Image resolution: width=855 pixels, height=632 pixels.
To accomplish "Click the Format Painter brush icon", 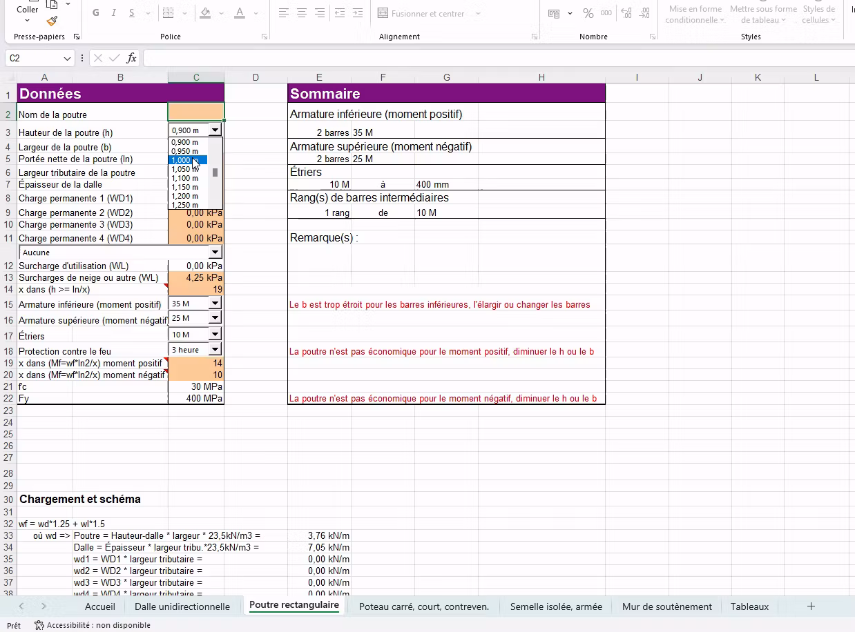I will coord(52,21).
